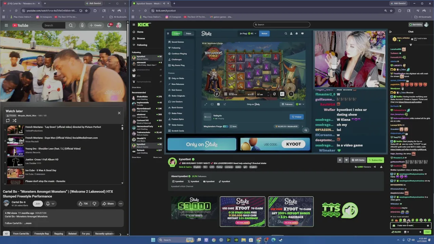This screenshot has width=434, height=244.
Task: Click the YouTube search magnifier button
Action: pyautogui.click(x=71, y=25)
